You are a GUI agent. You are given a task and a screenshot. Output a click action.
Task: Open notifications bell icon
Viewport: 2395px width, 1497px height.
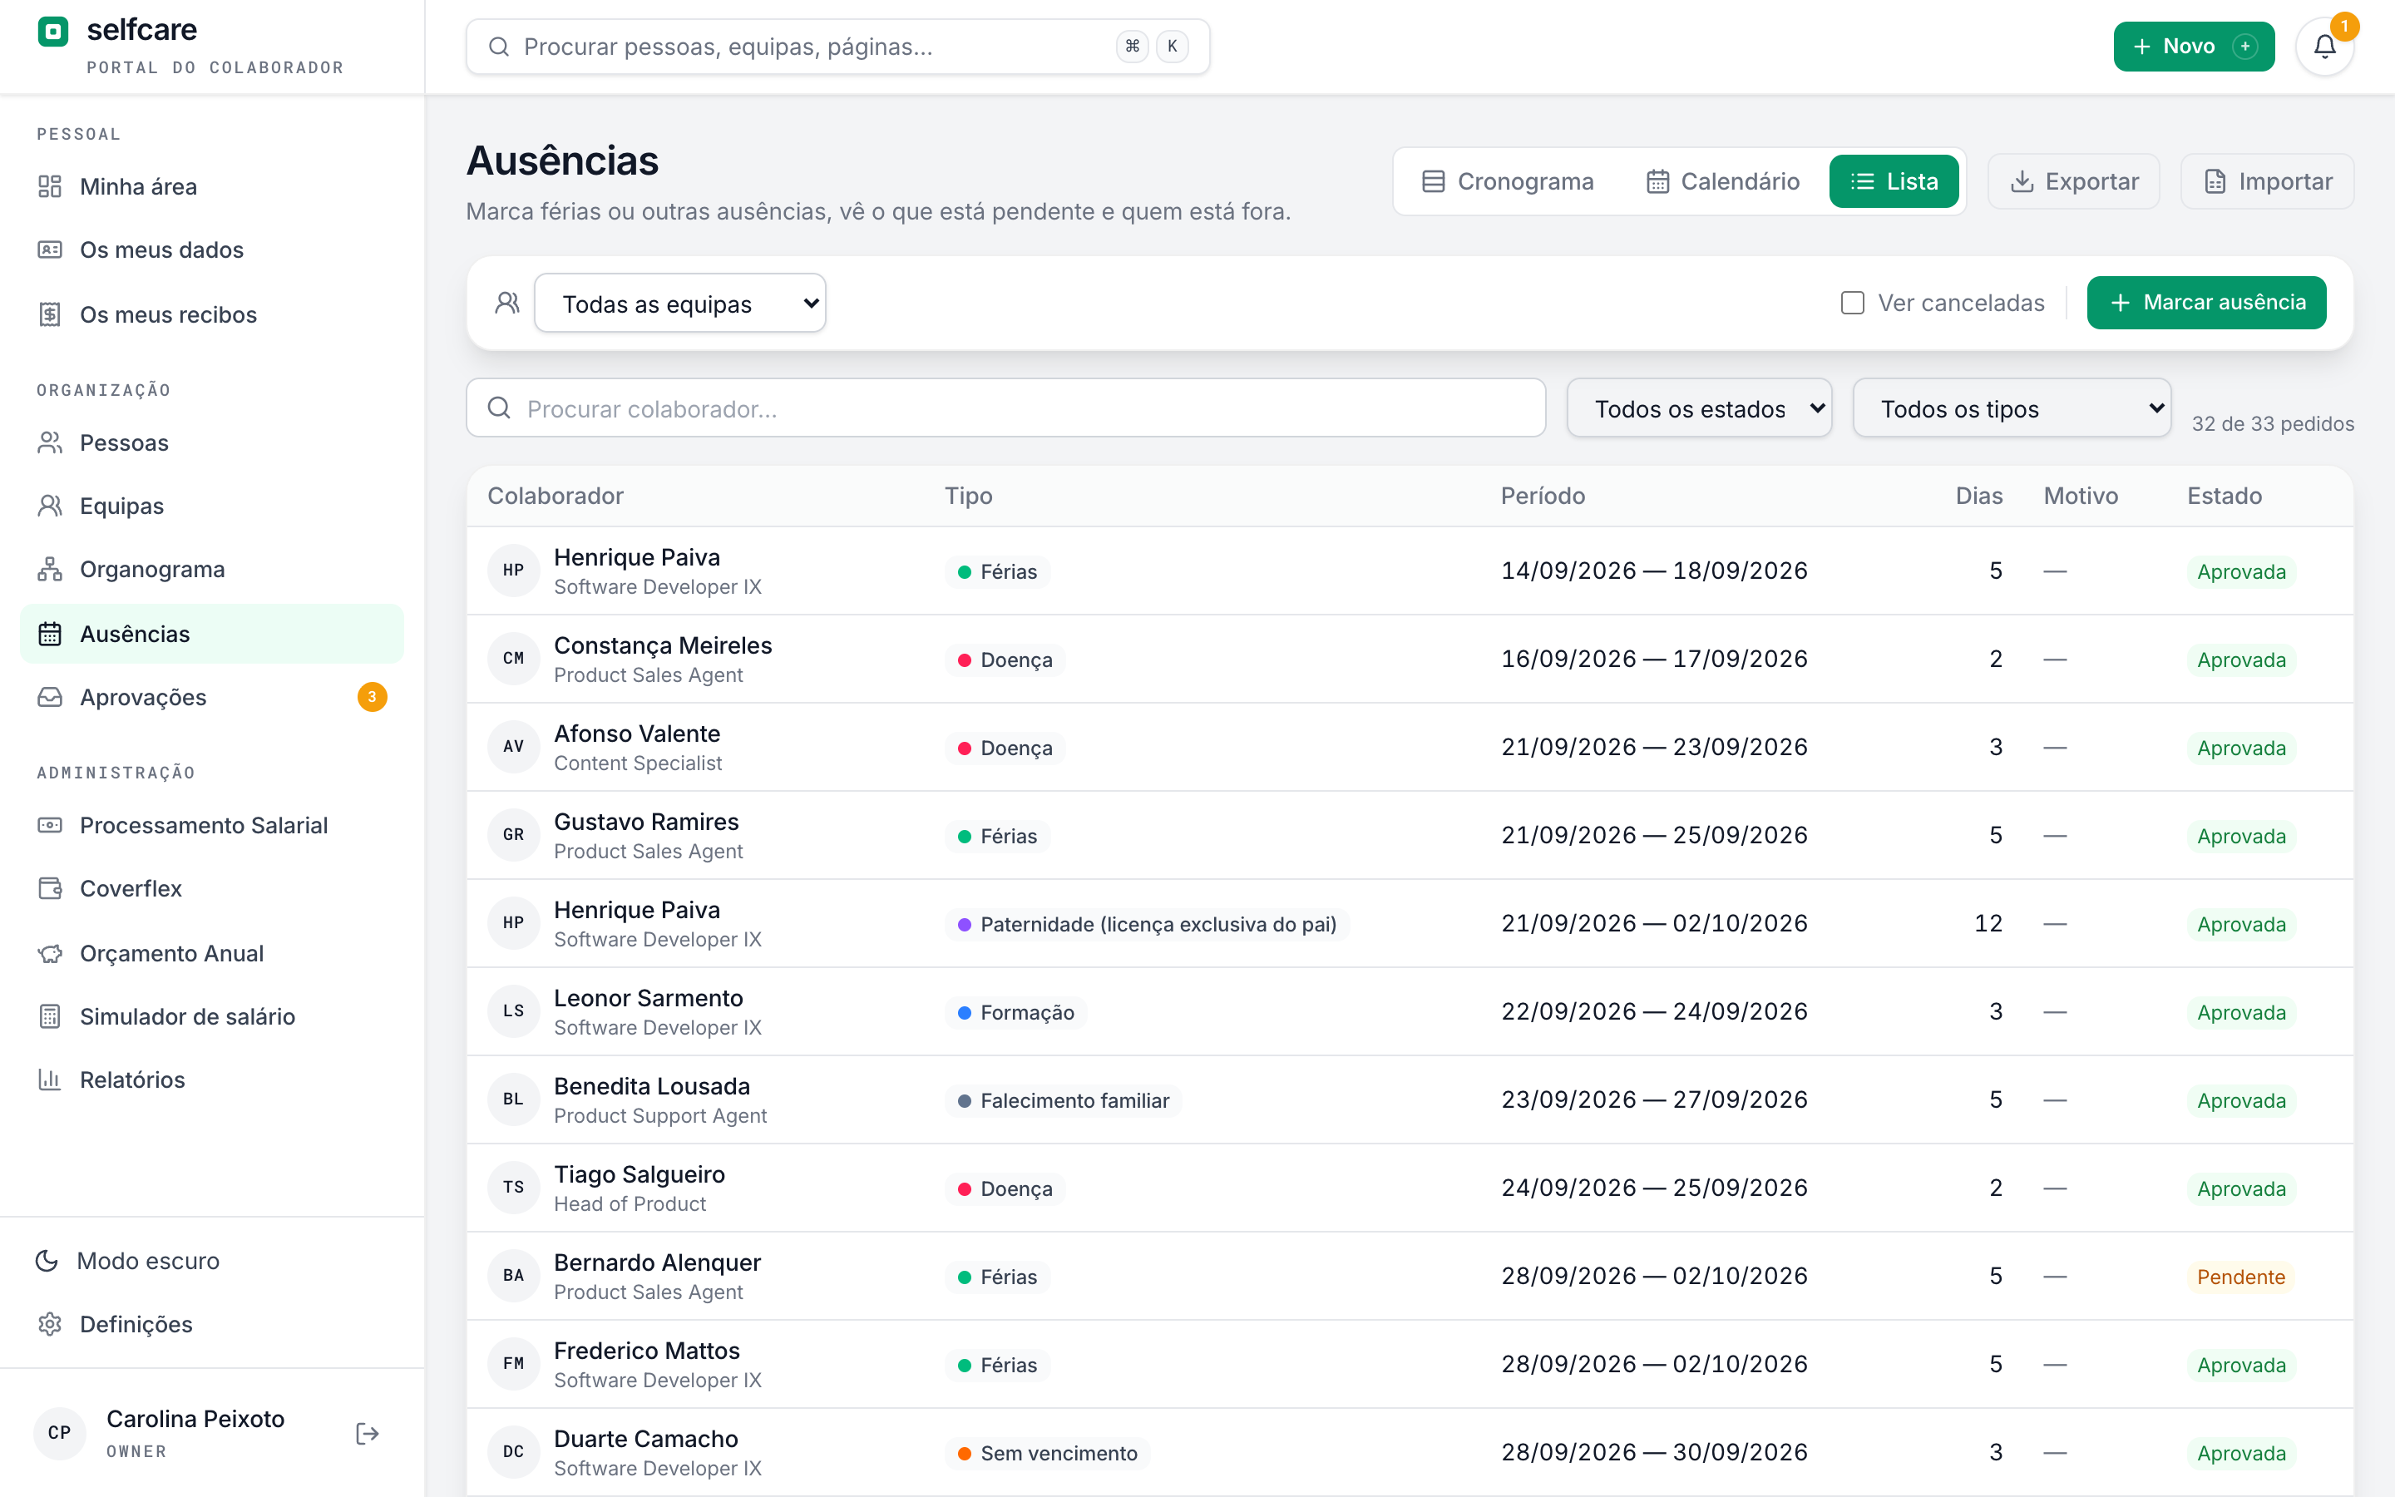tap(2325, 47)
